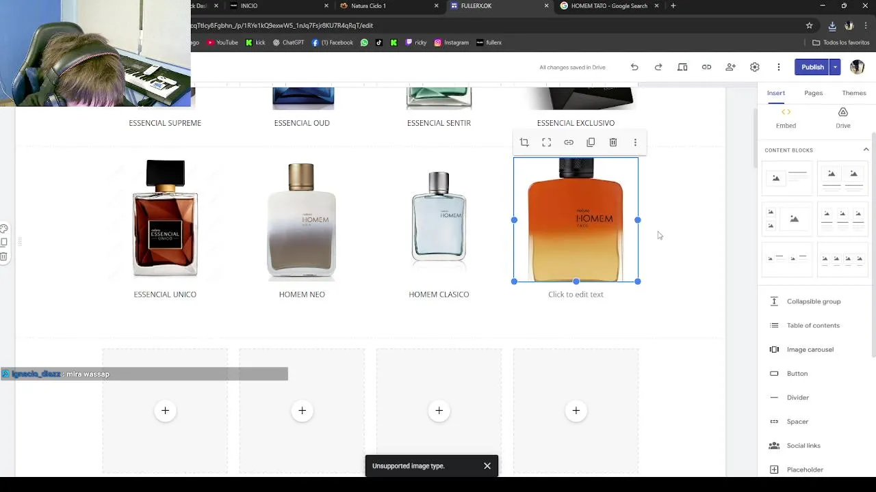Select the HOMEM NEO caption text
The height and width of the screenshot is (492, 876).
pos(302,295)
